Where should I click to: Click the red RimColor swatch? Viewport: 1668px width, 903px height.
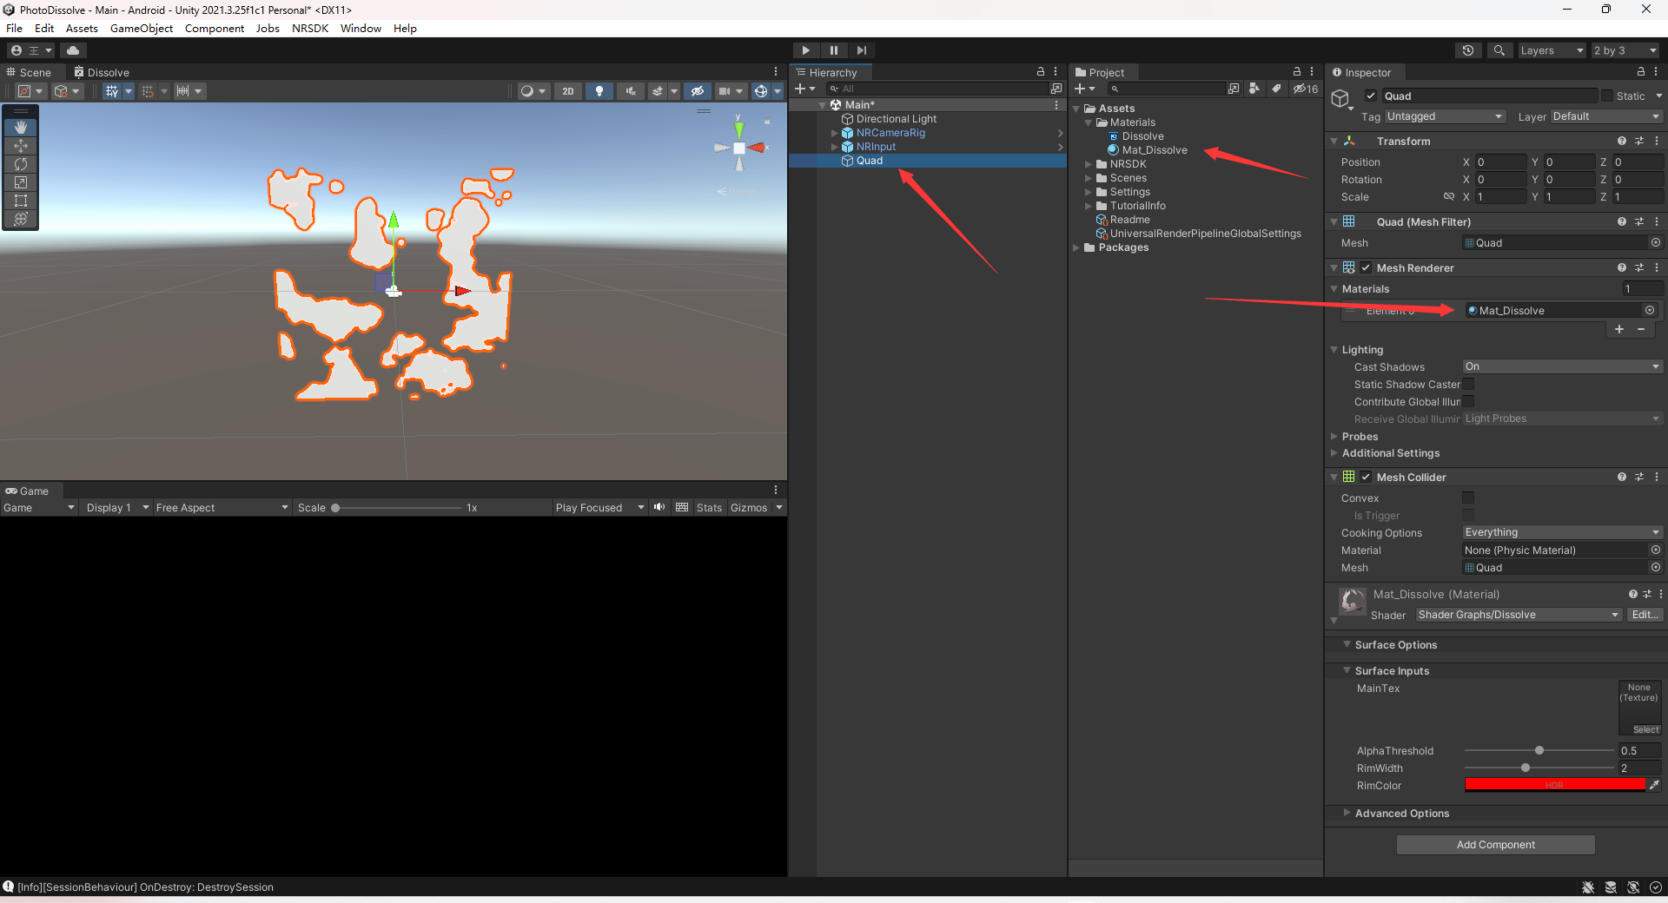pos(1554,785)
